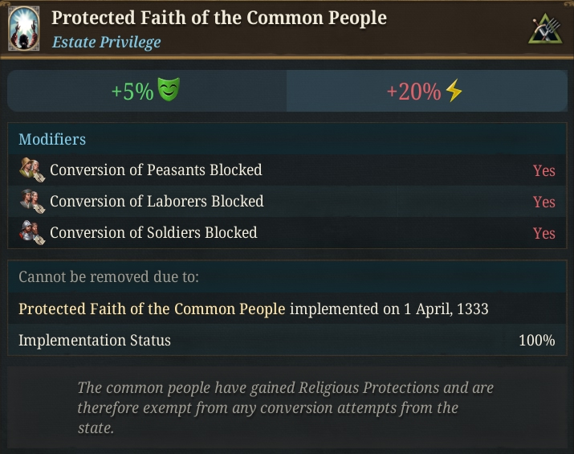
Task: Click the green satisfaction mask icon
Action: click(169, 89)
